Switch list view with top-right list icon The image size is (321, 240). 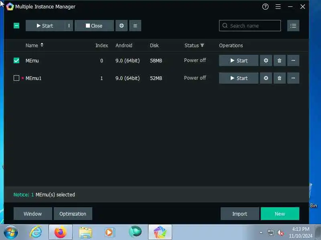click(x=293, y=26)
